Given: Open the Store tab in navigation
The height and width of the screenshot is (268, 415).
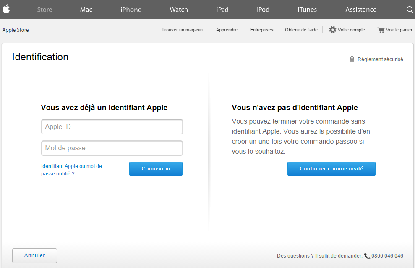Looking at the screenshot, I should click(x=44, y=10).
